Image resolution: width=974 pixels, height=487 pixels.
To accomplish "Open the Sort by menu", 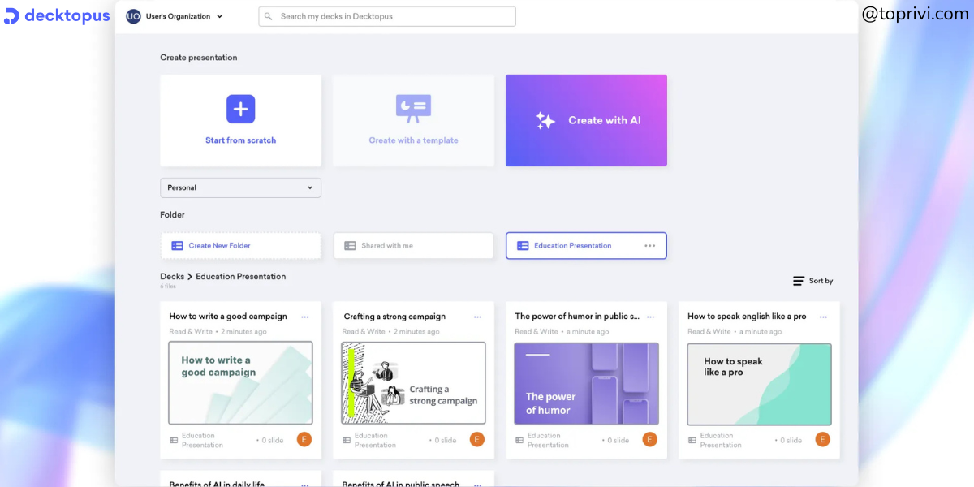I will point(813,281).
